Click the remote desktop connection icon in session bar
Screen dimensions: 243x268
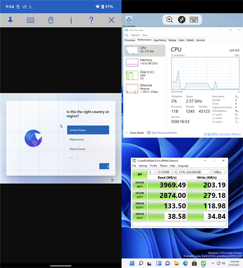coord(181,19)
